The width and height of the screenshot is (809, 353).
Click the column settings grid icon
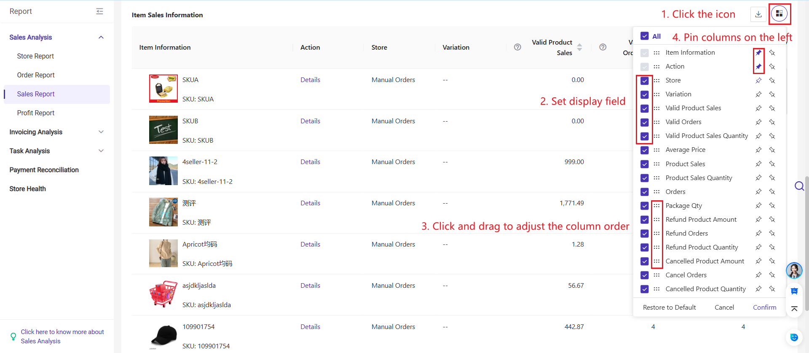tap(779, 14)
